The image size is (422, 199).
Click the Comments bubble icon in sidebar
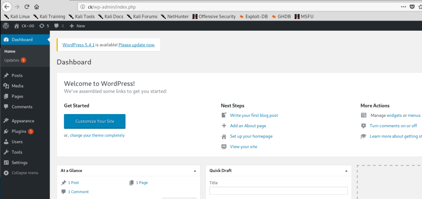click(6, 106)
